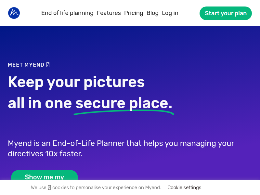The width and height of the screenshot is (260, 195).
Task: Open Cookie settings
Action: pyautogui.click(x=184, y=188)
